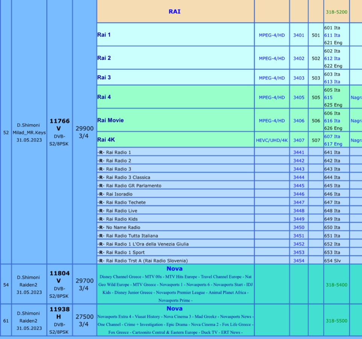Click audio link 616 Ita

coord(332,121)
